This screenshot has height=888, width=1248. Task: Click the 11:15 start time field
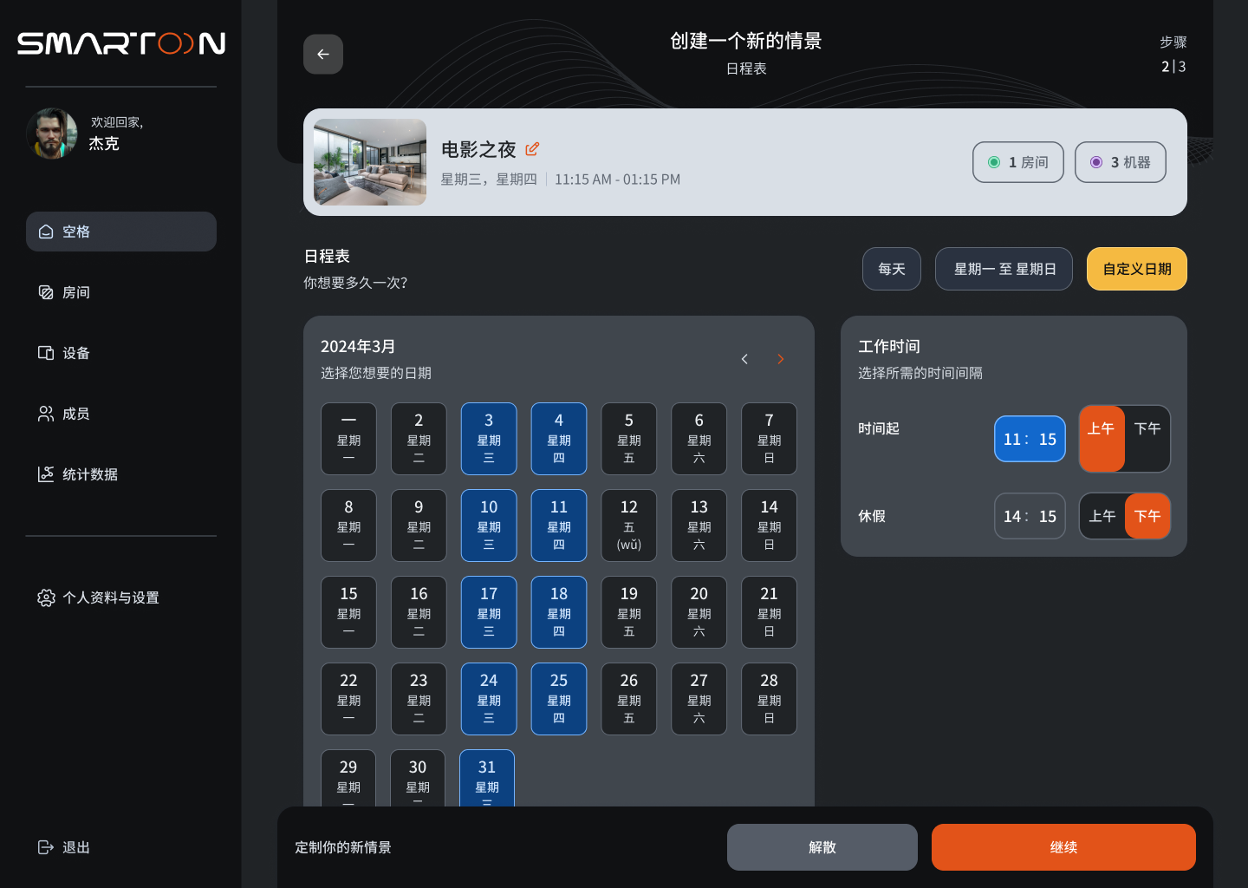[1030, 439]
